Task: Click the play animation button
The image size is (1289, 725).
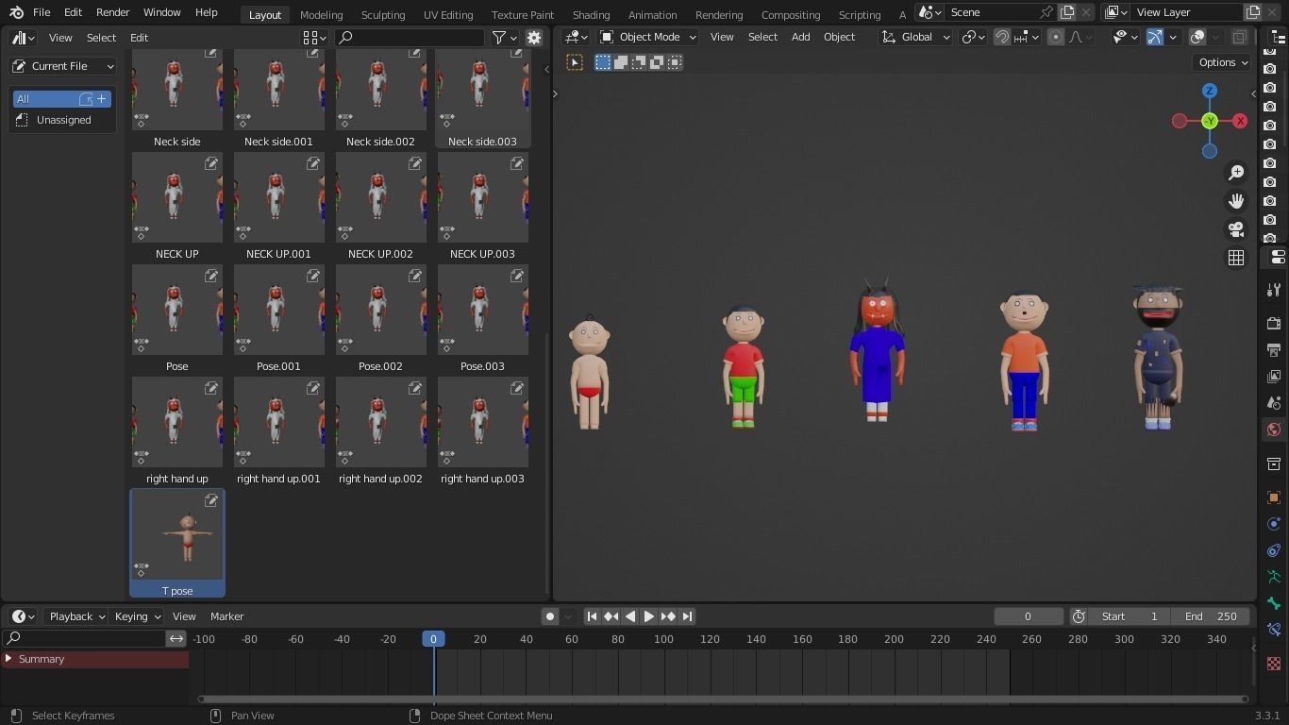Action: tap(649, 616)
